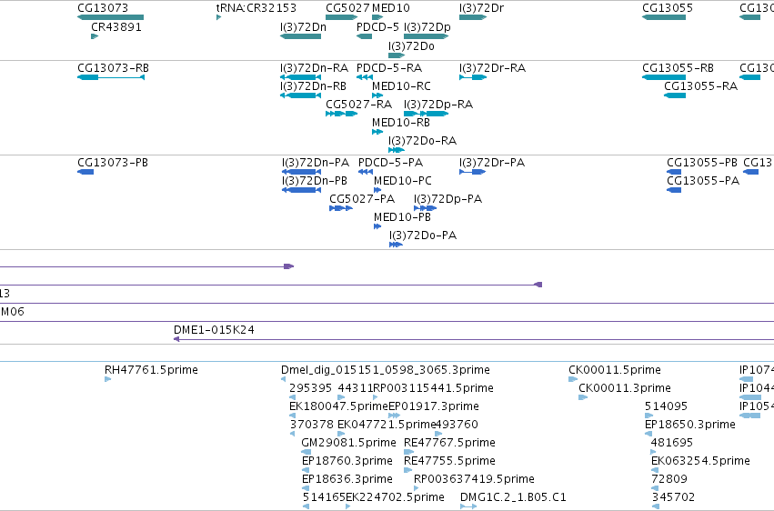Click protein CG13055-PA
Image resolution: width=774 pixels, height=511 pixels.
pos(674,190)
